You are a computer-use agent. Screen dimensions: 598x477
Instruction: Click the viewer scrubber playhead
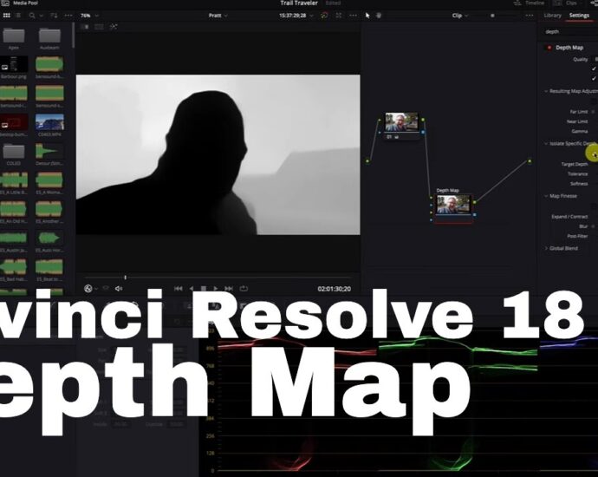(x=125, y=278)
